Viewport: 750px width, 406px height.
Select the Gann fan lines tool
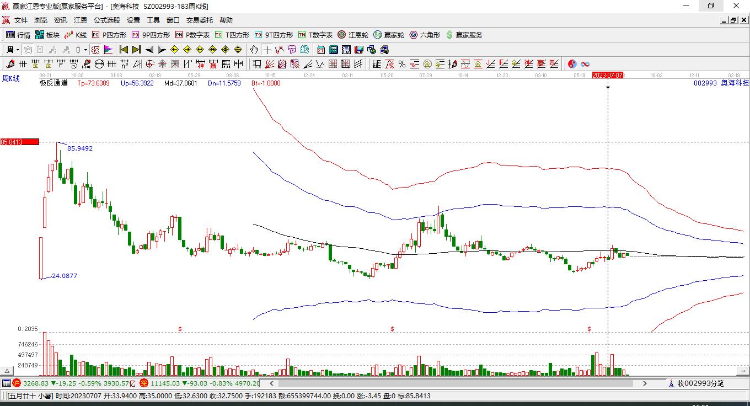coord(270,64)
